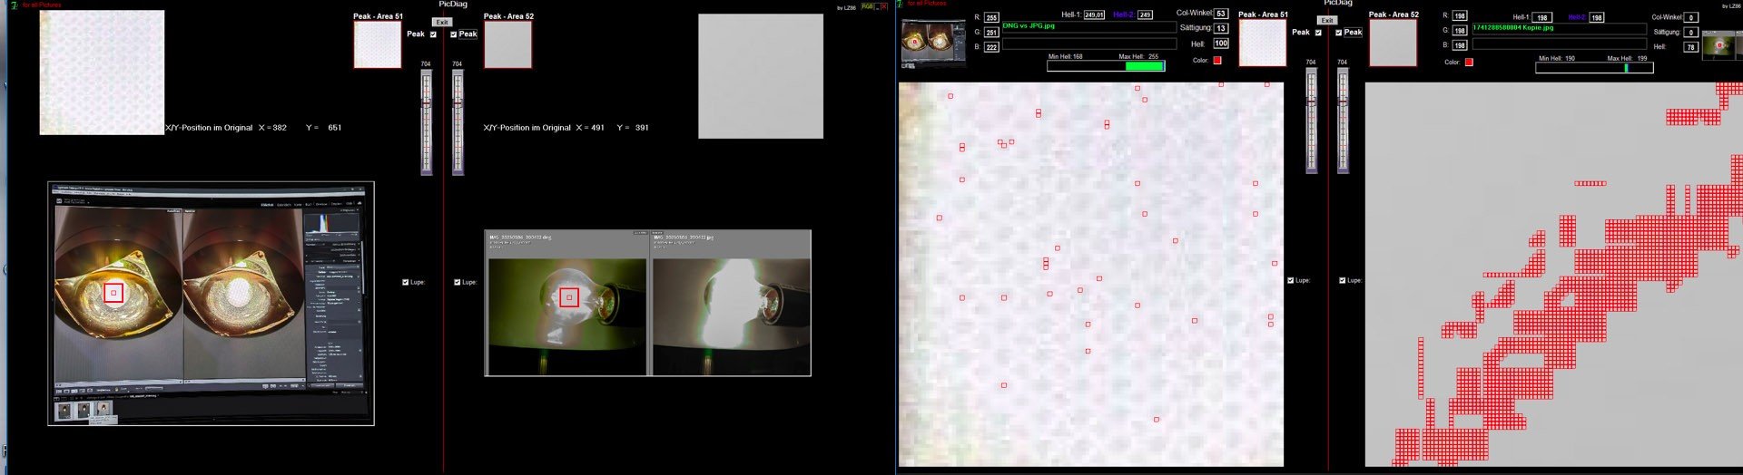This screenshot has width=1743, height=475.
Task: Click the red selection square on the golden lamp
Action: (113, 293)
